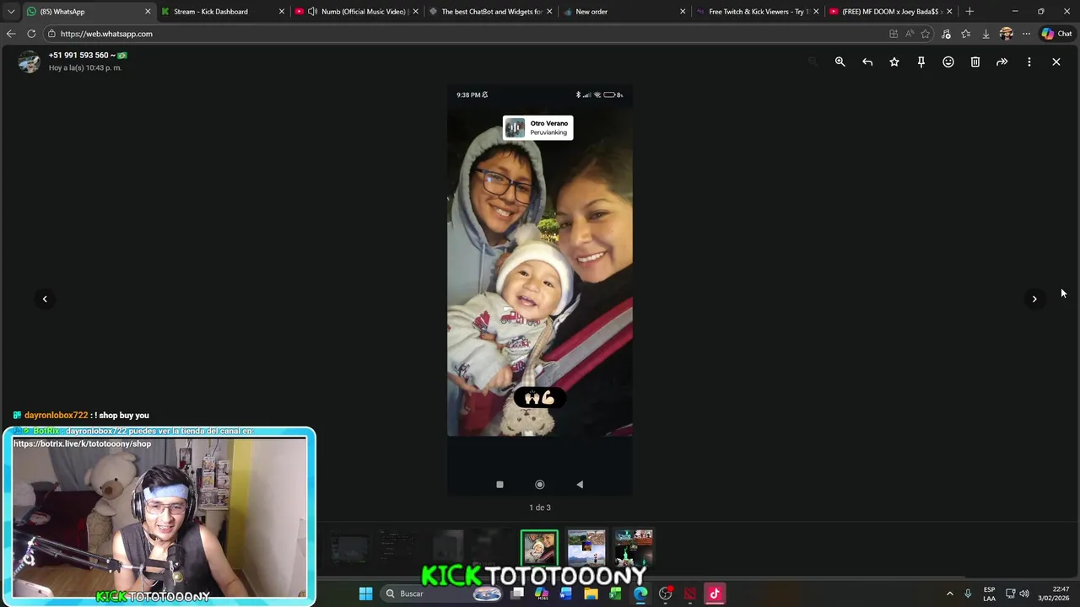Open the Edge Favorites list
The width and height of the screenshot is (1080, 607).
pos(966,34)
